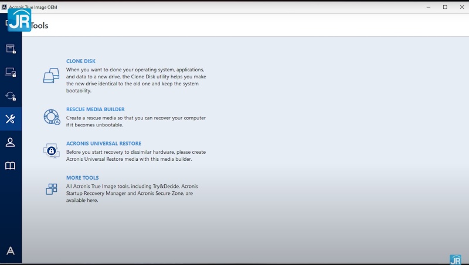Click the 'recovery to dissimilar hardware' description text

[x=136, y=156]
